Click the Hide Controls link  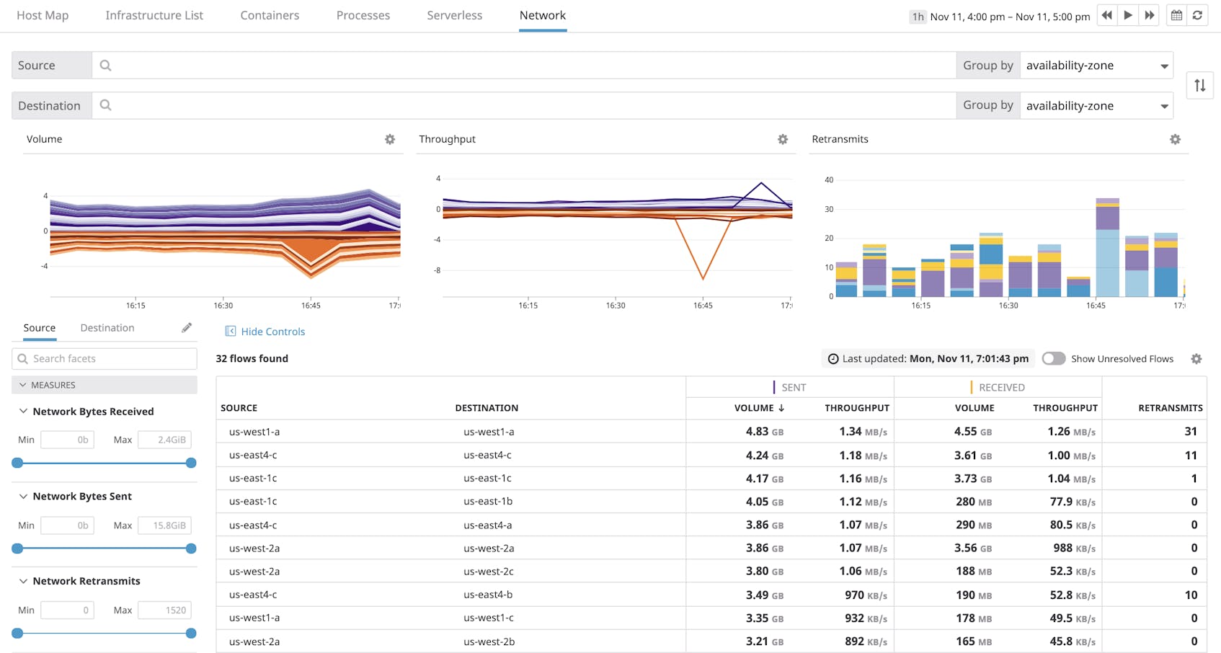[272, 331]
